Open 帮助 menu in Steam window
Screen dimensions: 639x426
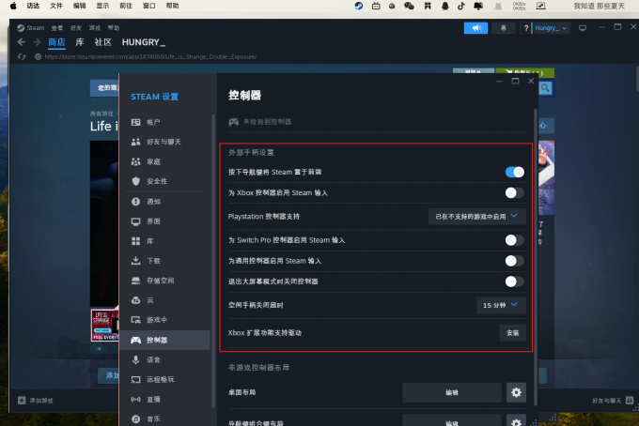[114, 27]
